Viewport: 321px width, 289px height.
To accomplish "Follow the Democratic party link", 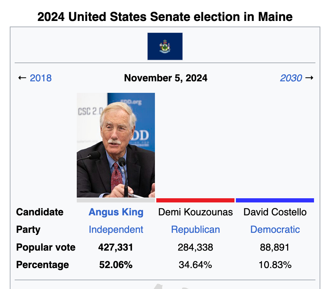I will tap(275, 230).
